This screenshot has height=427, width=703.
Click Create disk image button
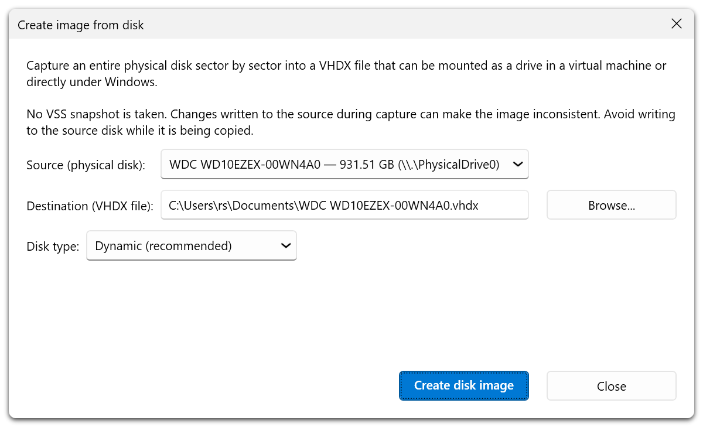coord(464,385)
